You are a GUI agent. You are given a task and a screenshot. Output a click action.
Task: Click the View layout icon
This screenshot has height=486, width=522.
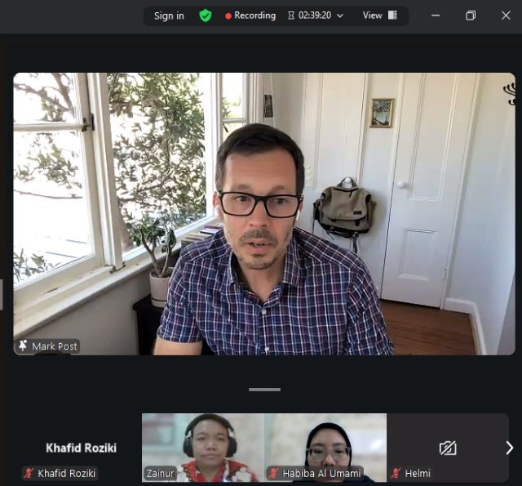392,16
